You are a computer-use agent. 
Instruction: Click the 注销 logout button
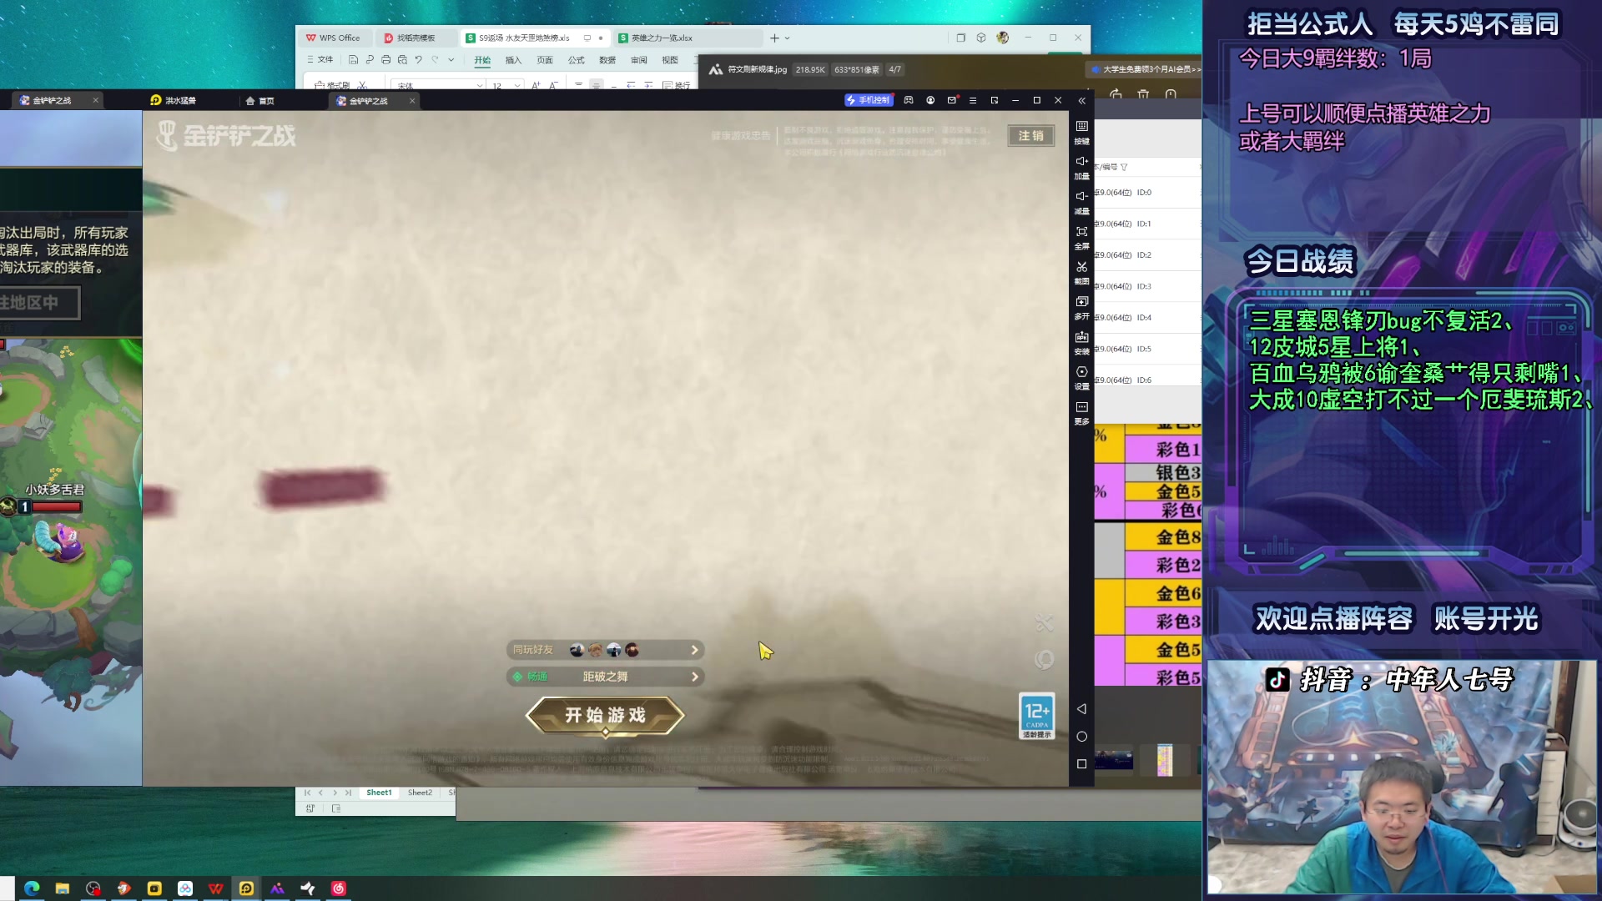tap(1031, 135)
